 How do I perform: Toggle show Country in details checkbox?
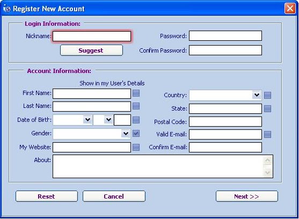267,95
